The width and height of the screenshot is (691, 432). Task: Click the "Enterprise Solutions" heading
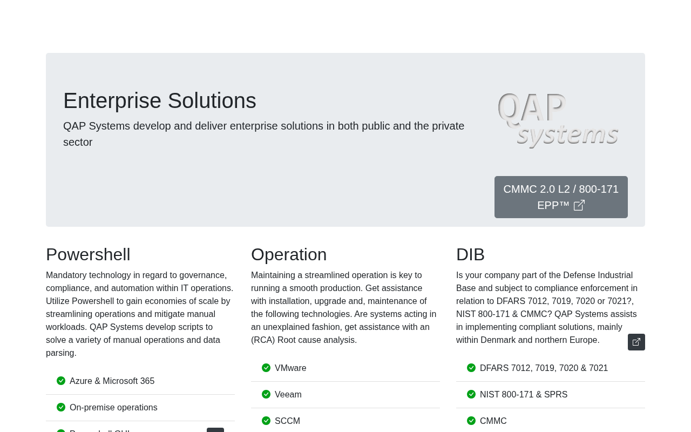160,100
